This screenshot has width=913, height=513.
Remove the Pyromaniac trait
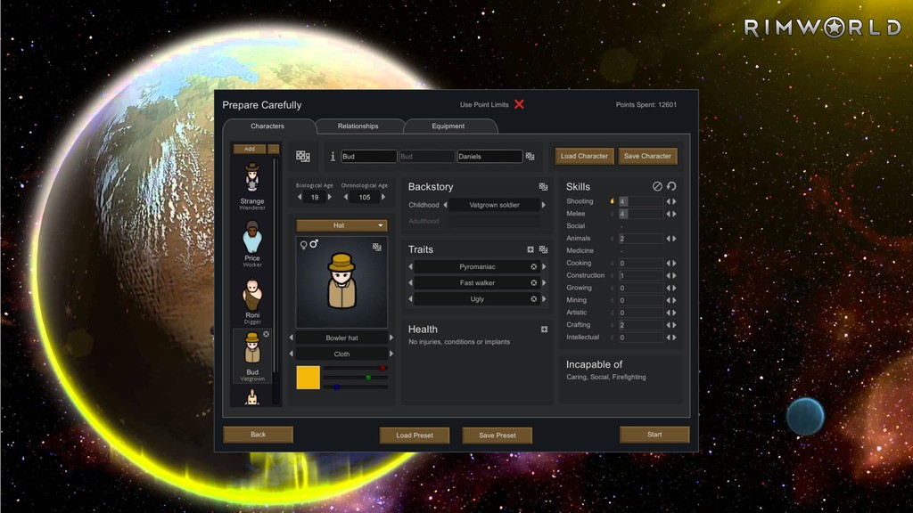(x=533, y=266)
